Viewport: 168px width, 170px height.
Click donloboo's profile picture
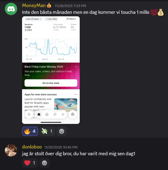(x=11, y=150)
